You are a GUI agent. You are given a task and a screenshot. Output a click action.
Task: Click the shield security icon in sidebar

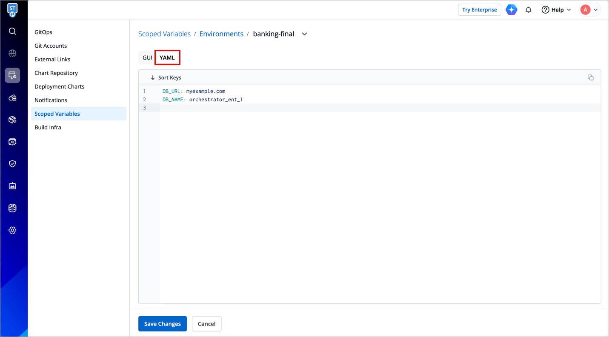click(x=12, y=164)
